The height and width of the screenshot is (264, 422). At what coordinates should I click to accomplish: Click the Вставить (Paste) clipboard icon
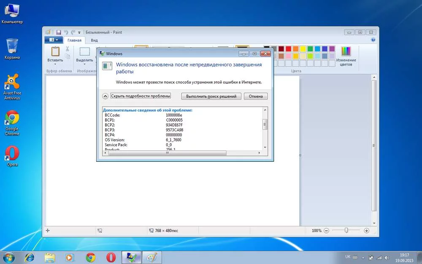55,52
